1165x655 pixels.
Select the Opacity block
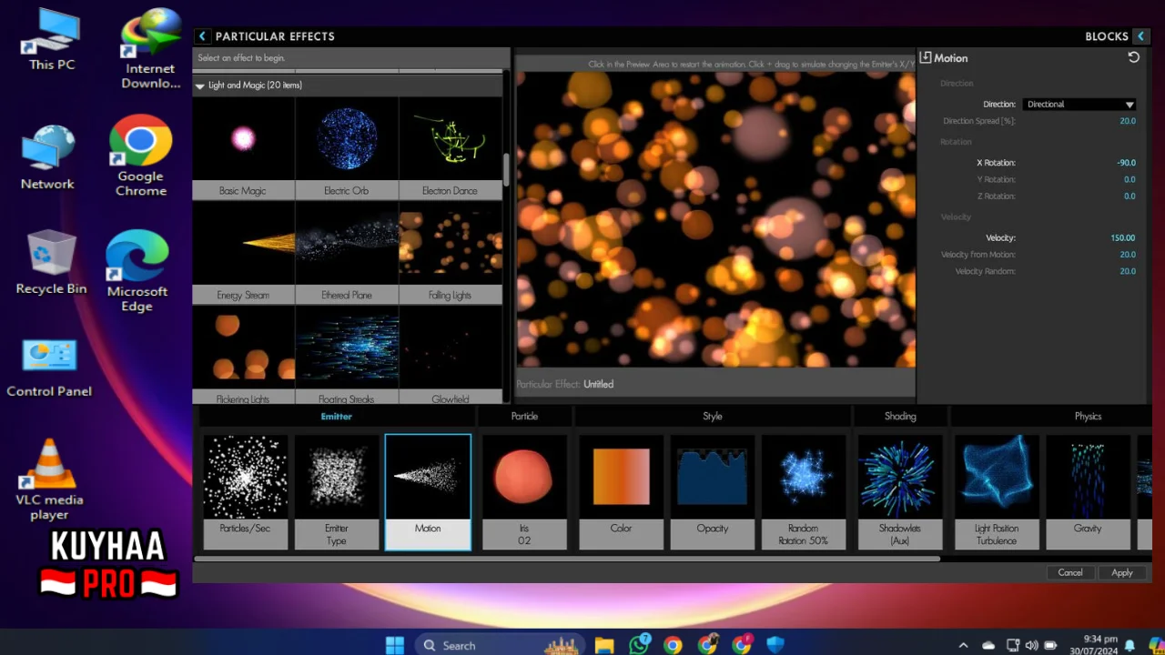click(x=713, y=491)
